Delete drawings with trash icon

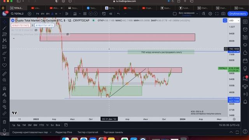pyautogui.click(x=4, y=122)
